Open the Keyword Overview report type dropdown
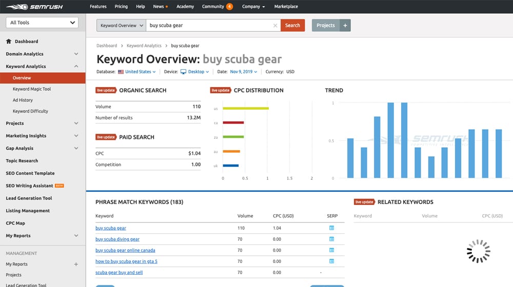This screenshot has height=287, width=513. pyautogui.click(x=122, y=26)
